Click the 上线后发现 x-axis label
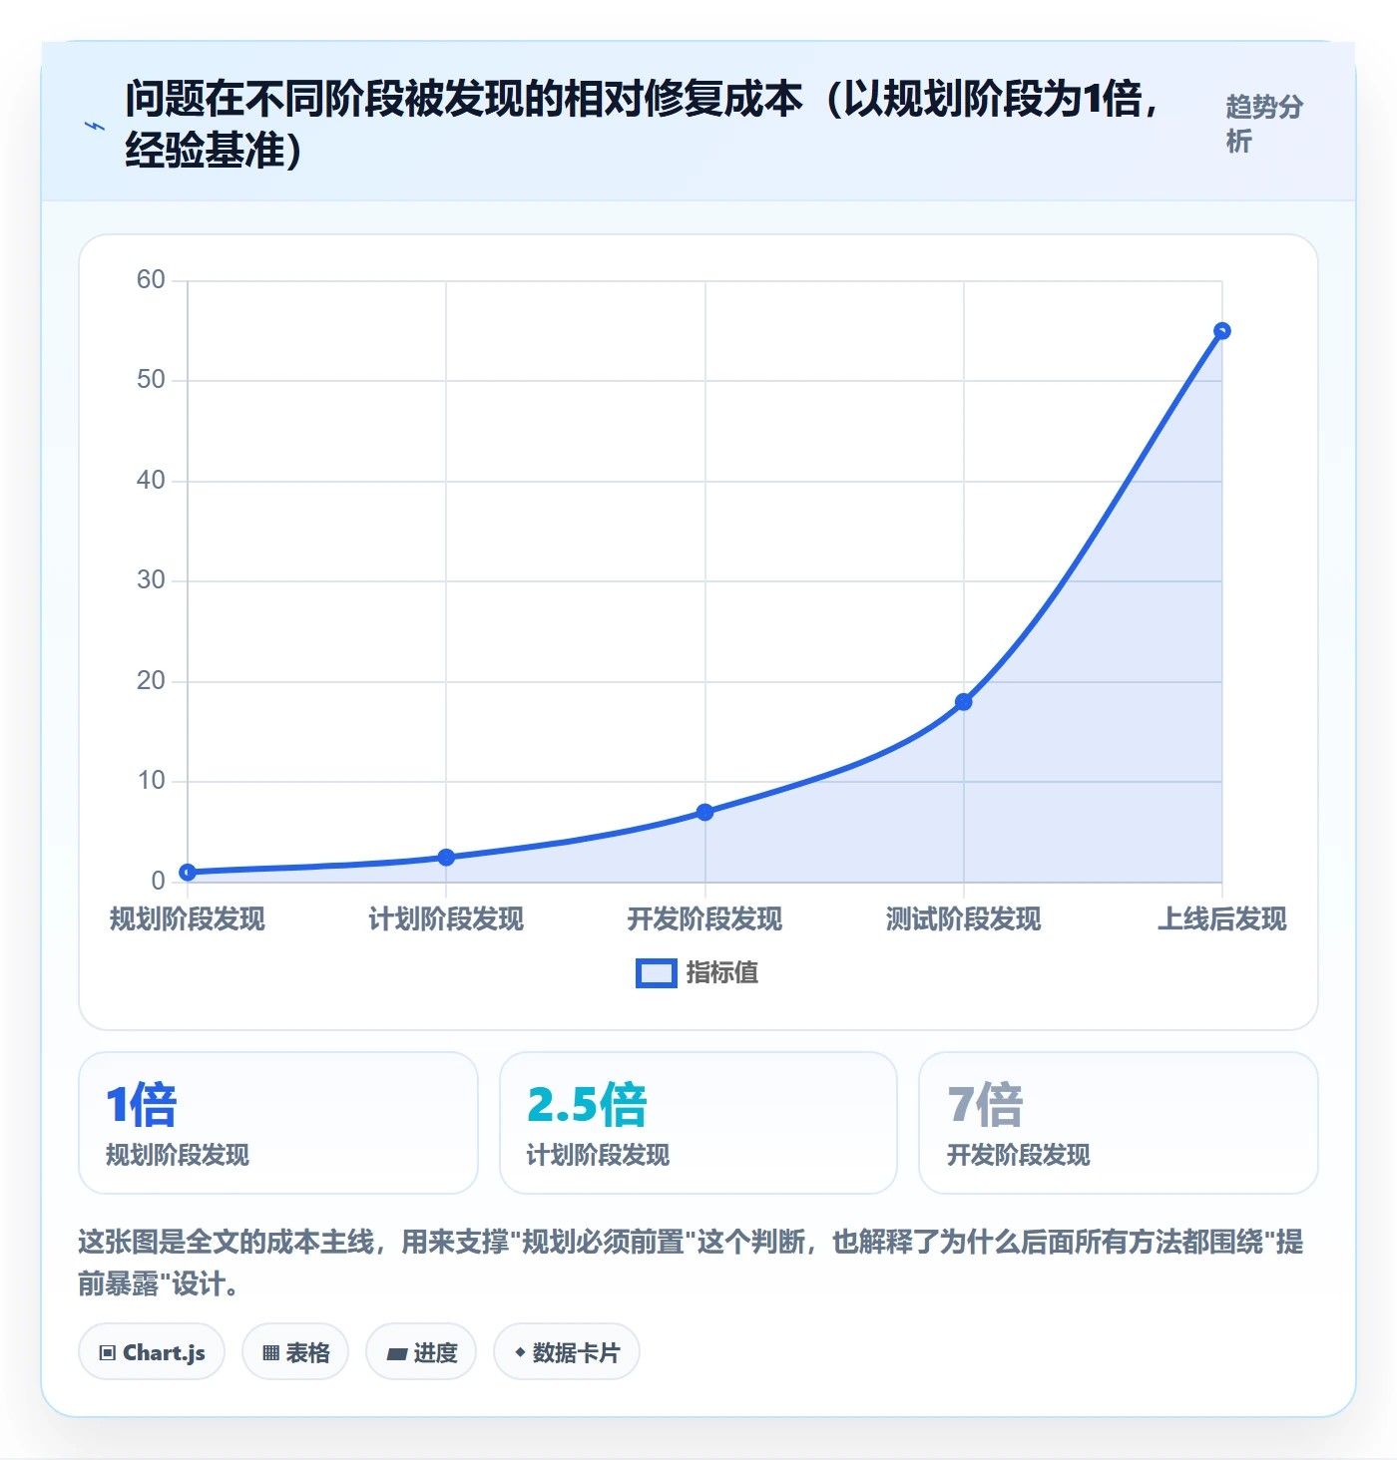 pos(1221,919)
